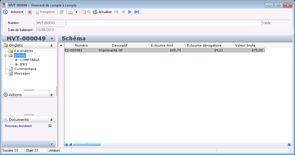295x155 pixels.
Task: Collapse the Détails tree node
Action: point(5,56)
